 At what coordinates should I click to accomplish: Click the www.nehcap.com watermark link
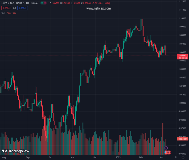click(x=98, y=9)
